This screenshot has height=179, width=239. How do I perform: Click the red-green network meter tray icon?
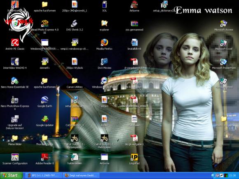point(226,176)
